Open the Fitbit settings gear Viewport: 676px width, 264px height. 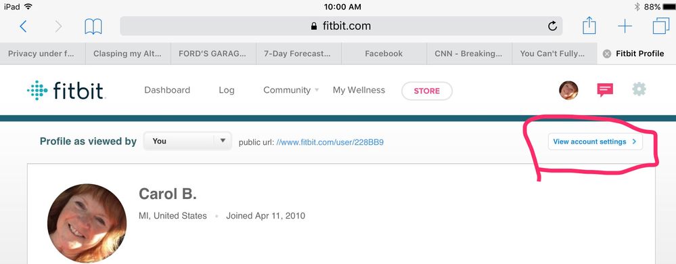click(639, 89)
